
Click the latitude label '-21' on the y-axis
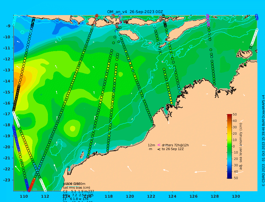(7, 158)
